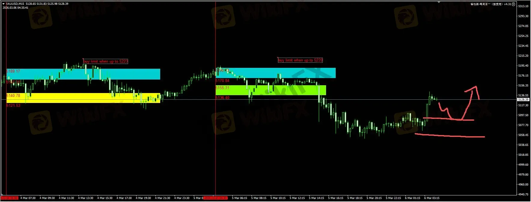Screen dimensions: 531x202
Task: Click 5058.45 on the price scale
Action: tap(523, 135)
